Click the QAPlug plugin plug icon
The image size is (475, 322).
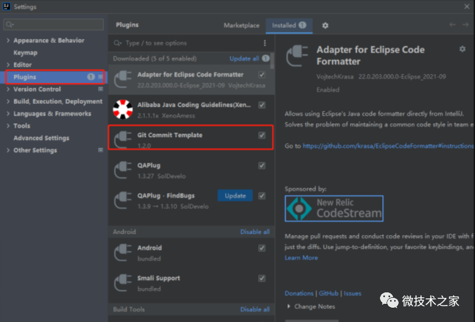(122, 170)
